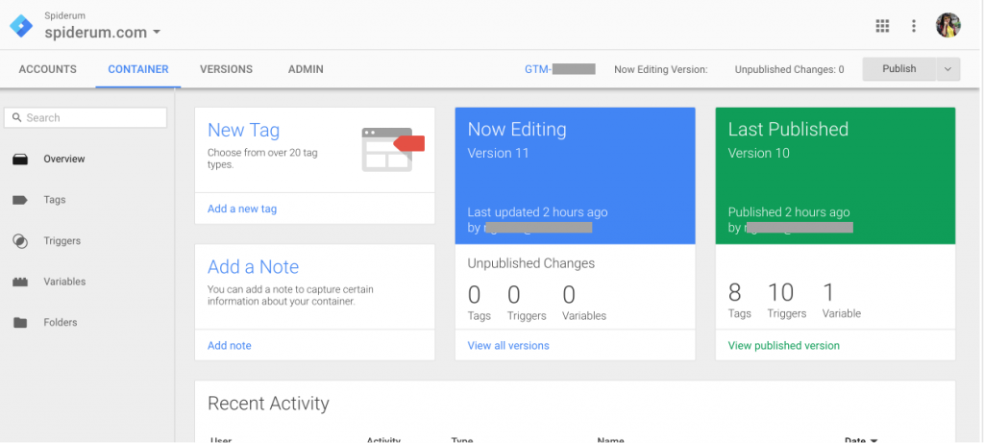Open View all versions link
The height and width of the screenshot is (443, 984).
(508, 346)
